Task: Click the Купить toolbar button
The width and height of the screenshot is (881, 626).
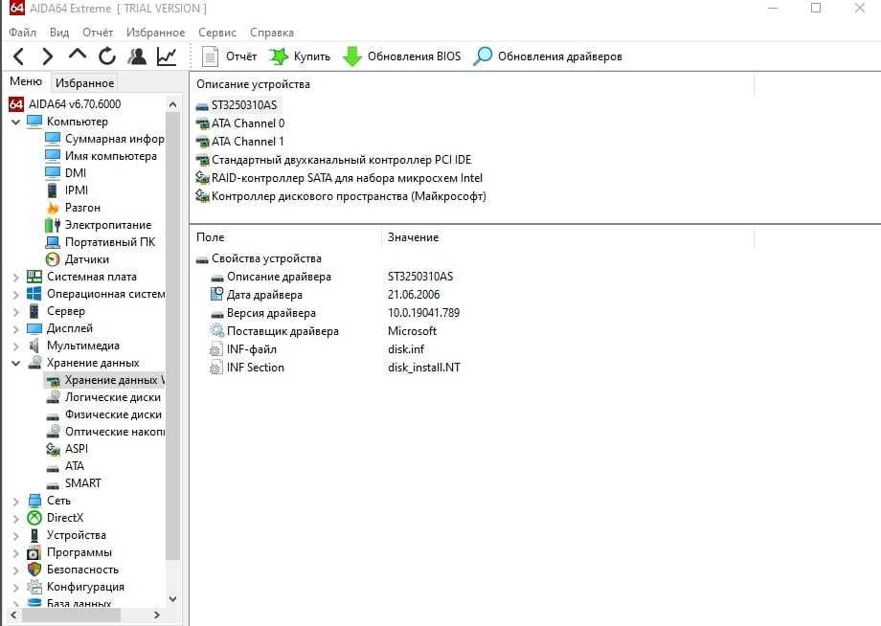Action: point(300,56)
